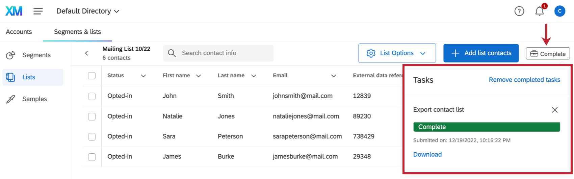Click the XM logo icon
This screenshot has width=574, height=179.
tap(14, 11)
